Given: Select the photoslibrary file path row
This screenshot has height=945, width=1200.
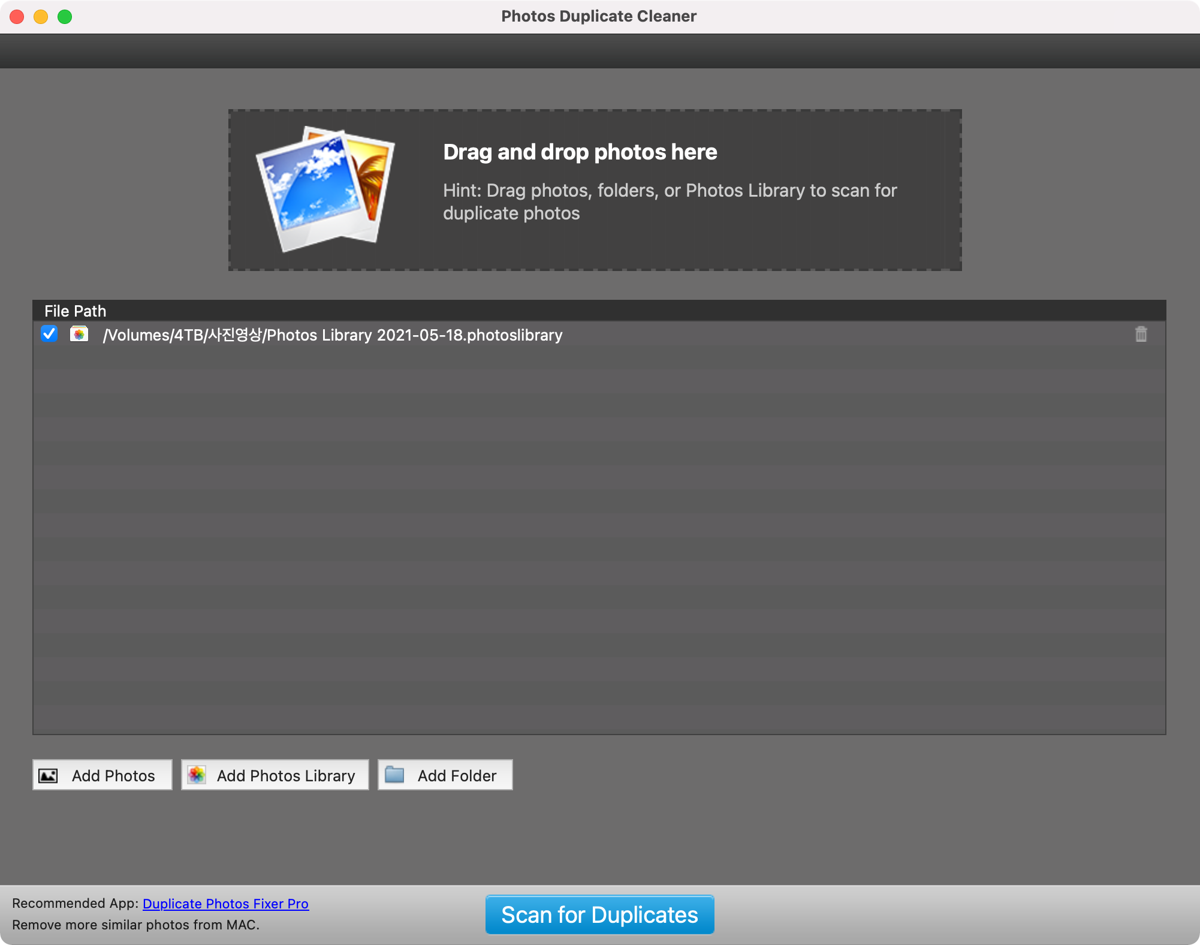Looking at the screenshot, I should click(333, 335).
